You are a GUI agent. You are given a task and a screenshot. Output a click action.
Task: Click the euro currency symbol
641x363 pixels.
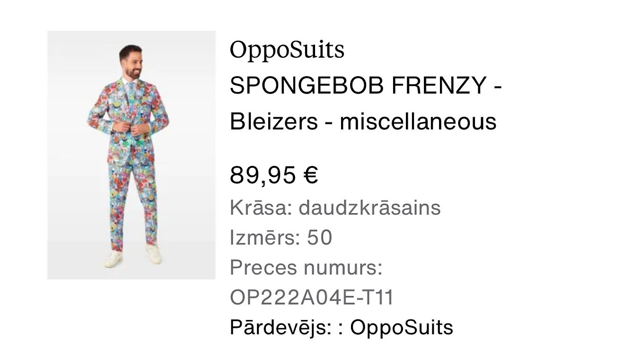(310, 175)
